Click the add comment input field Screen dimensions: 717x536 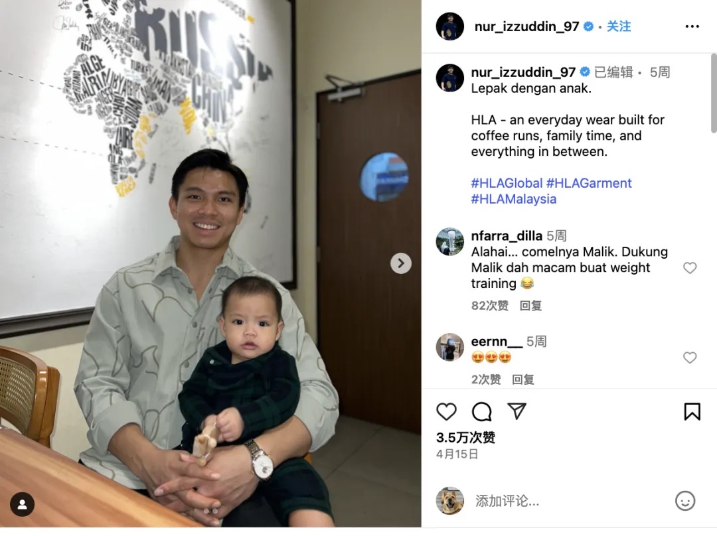coord(572,501)
